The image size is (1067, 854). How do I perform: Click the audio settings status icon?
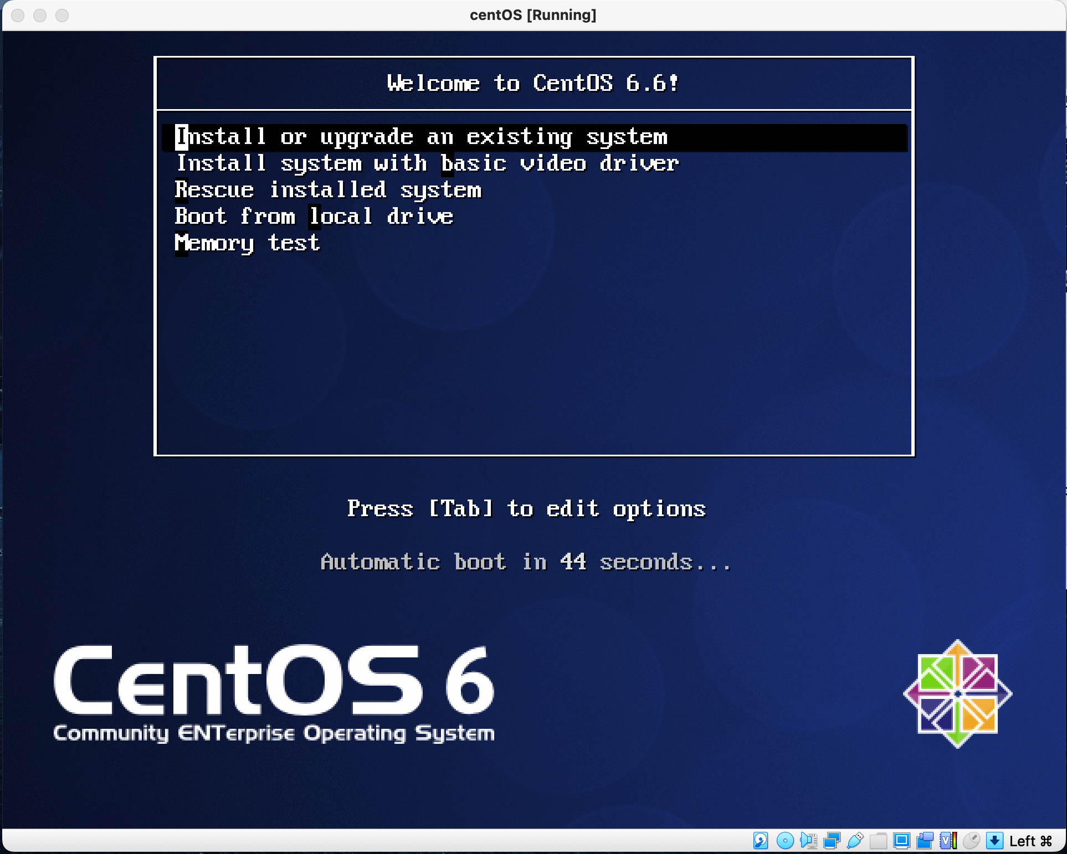(808, 841)
